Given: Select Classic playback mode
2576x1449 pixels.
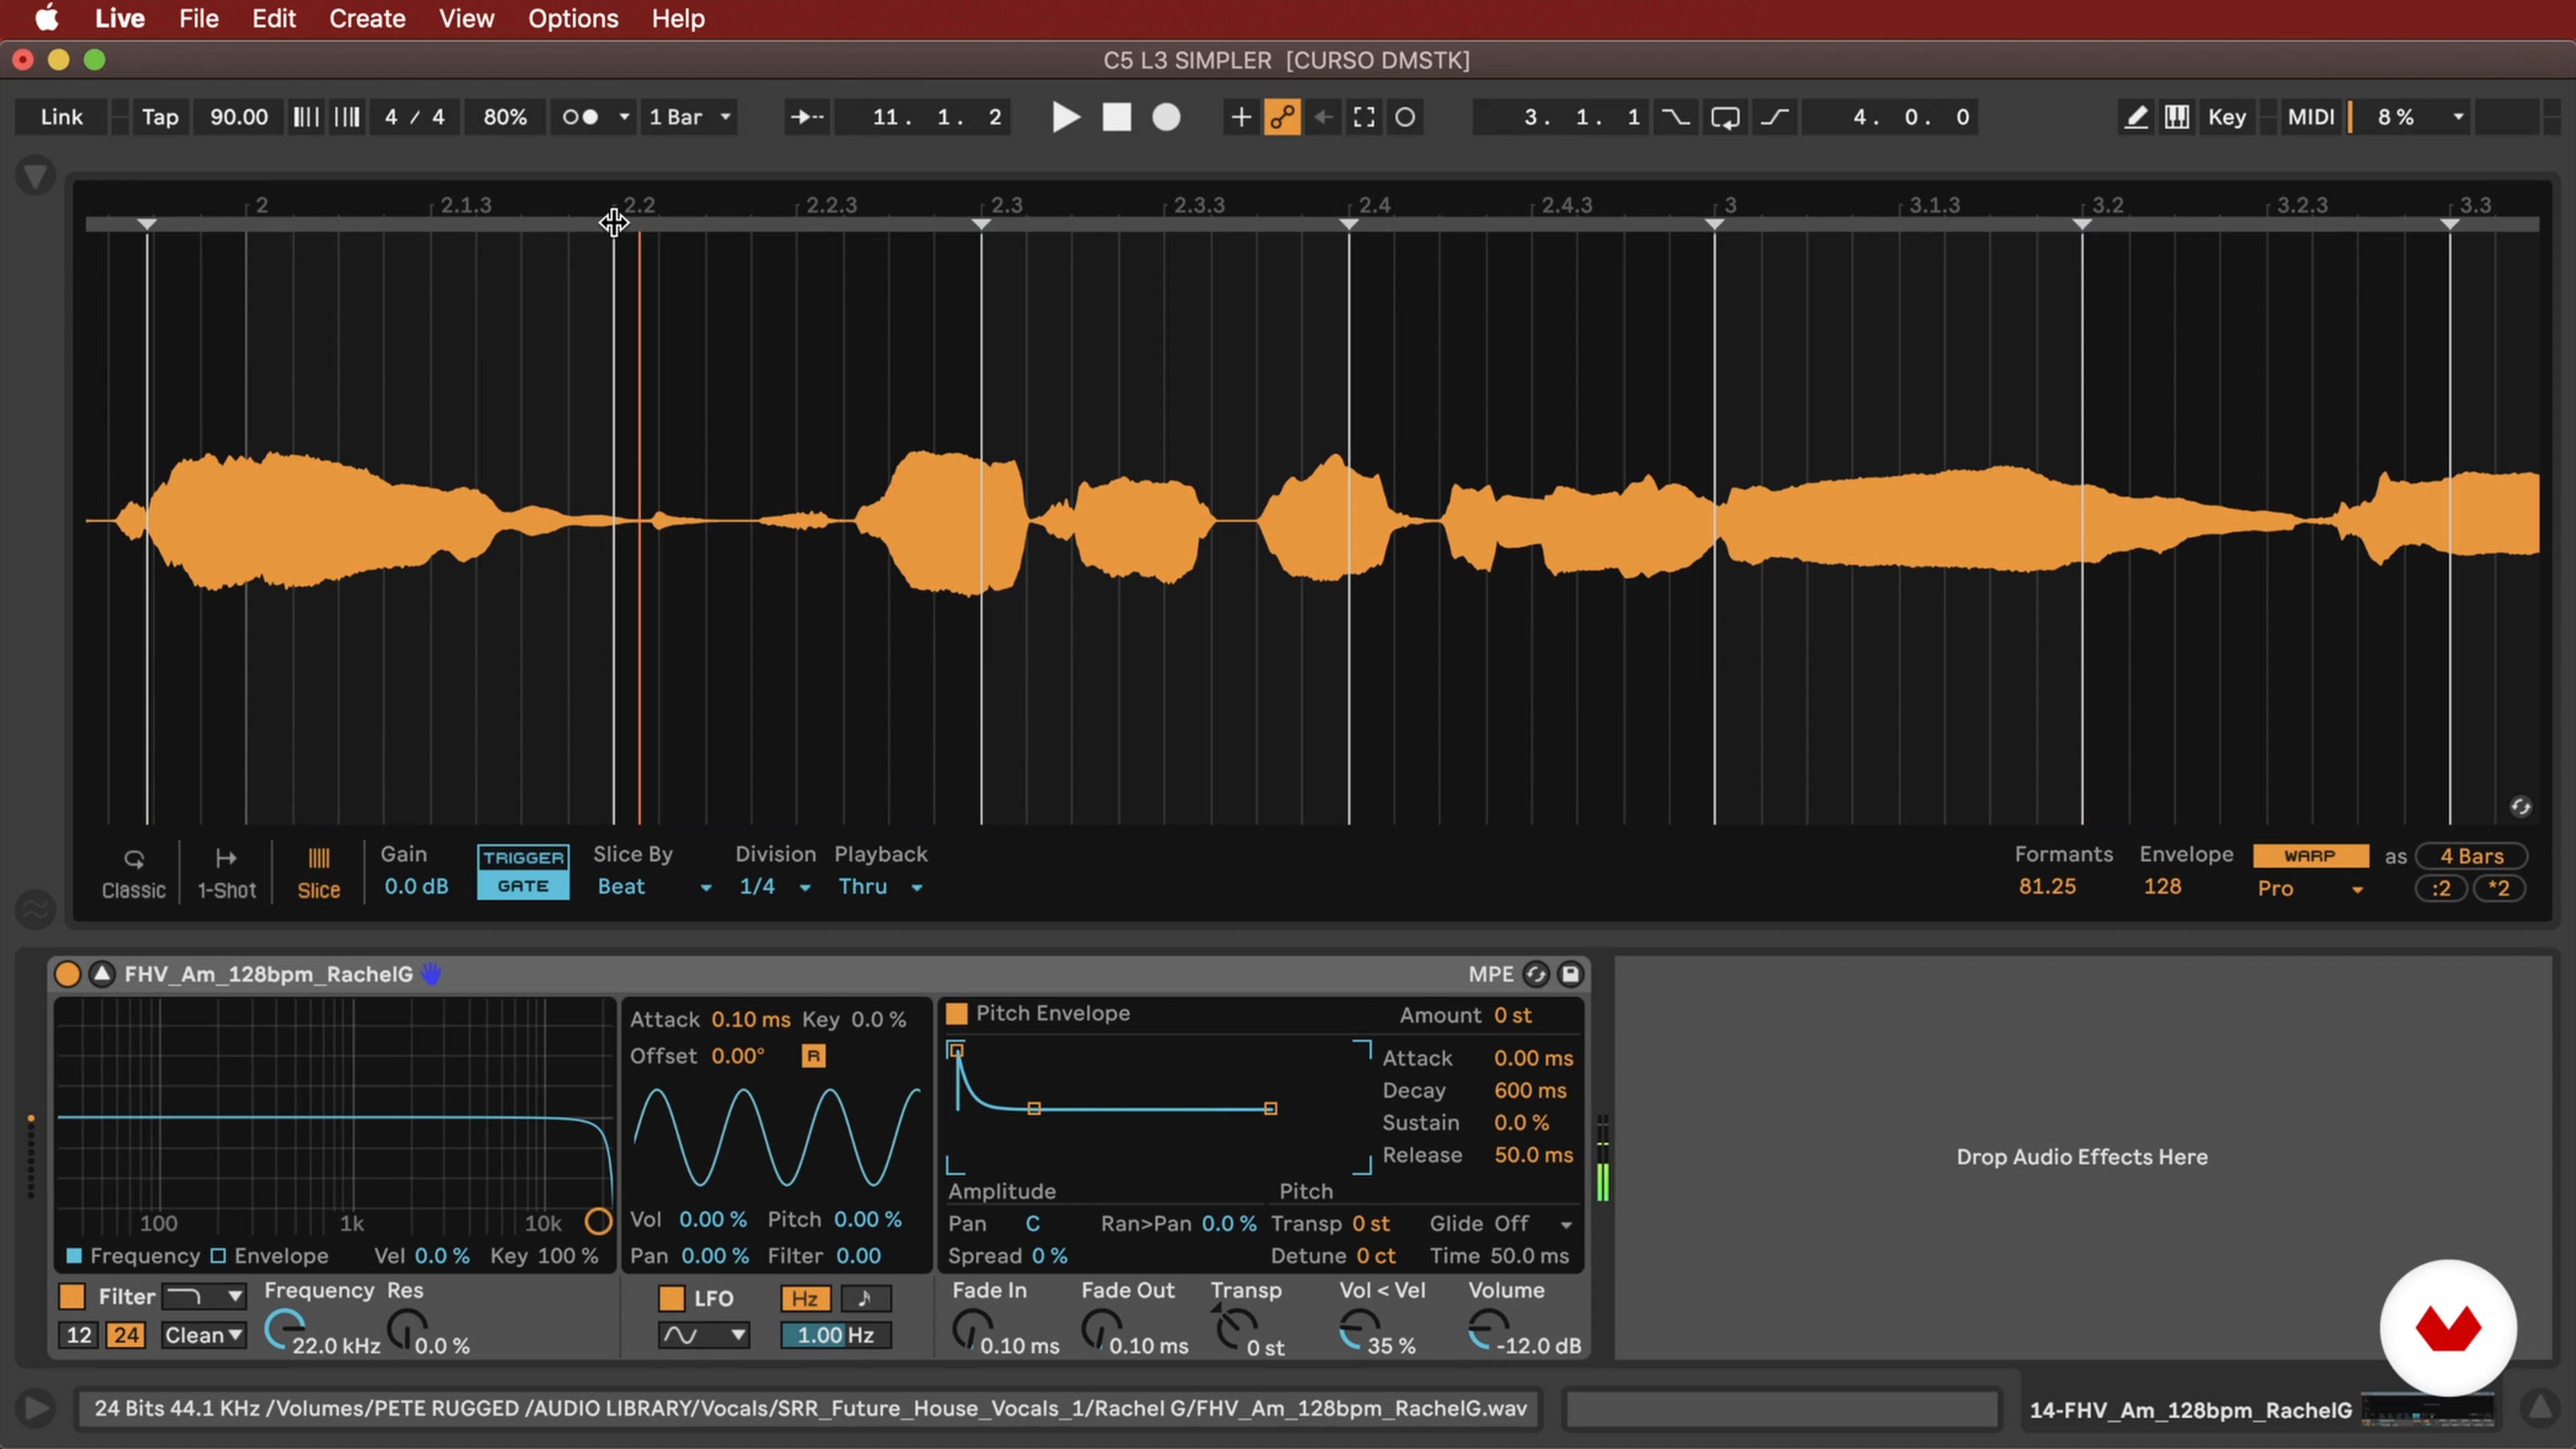Looking at the screenshot, I should coord(133,873).
